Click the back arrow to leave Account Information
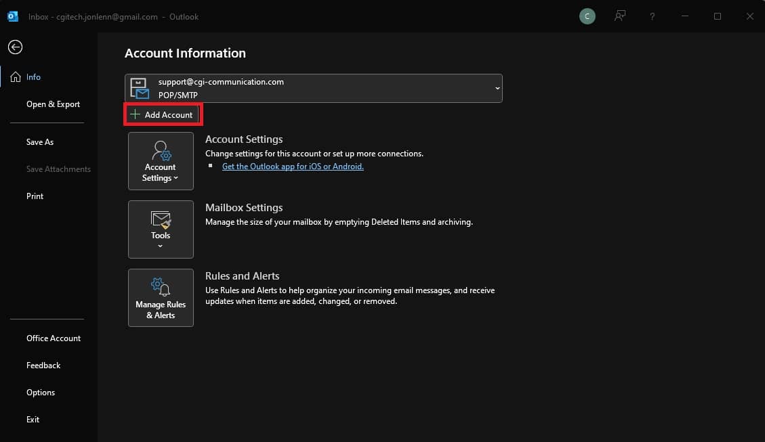Screen dimensions: 765x442 point(15,47)
